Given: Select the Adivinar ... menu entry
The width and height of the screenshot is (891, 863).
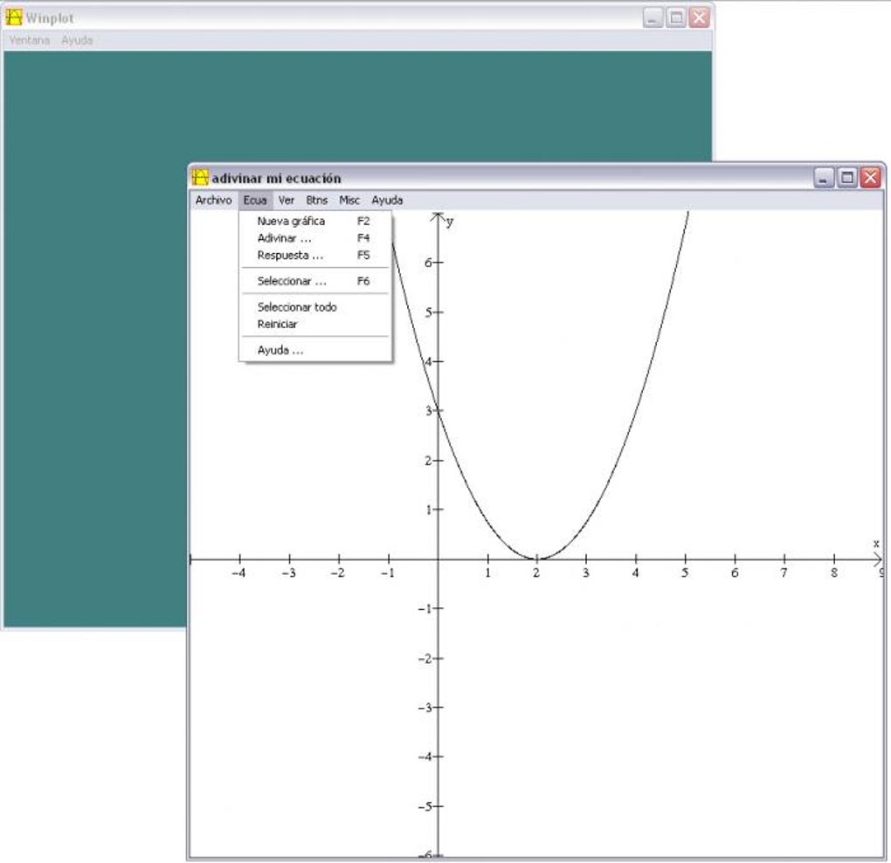Looking at the screenshot, I should pyautogui.click(x=314, y=238).
